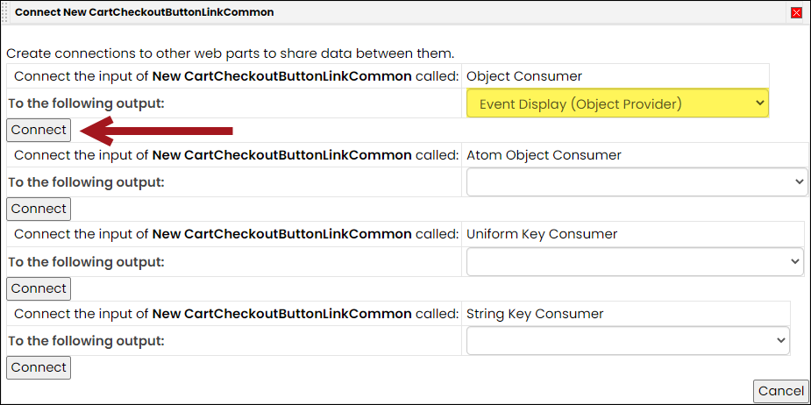Click Connect below the String Key Consumer output

[x=39, y=368]
